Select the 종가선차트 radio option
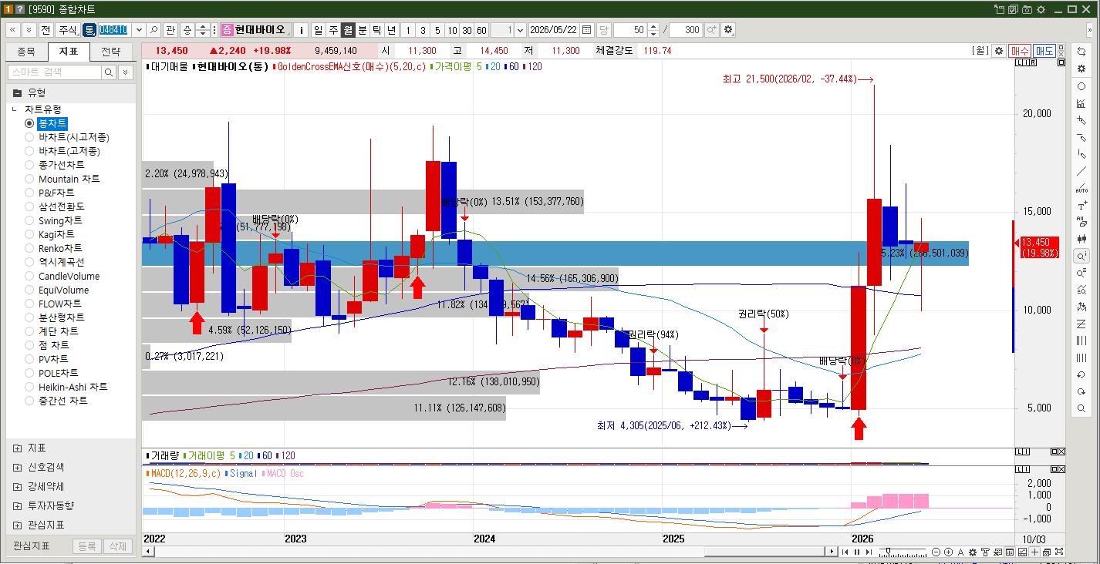The image size is (1100, 564). [29, 165]
